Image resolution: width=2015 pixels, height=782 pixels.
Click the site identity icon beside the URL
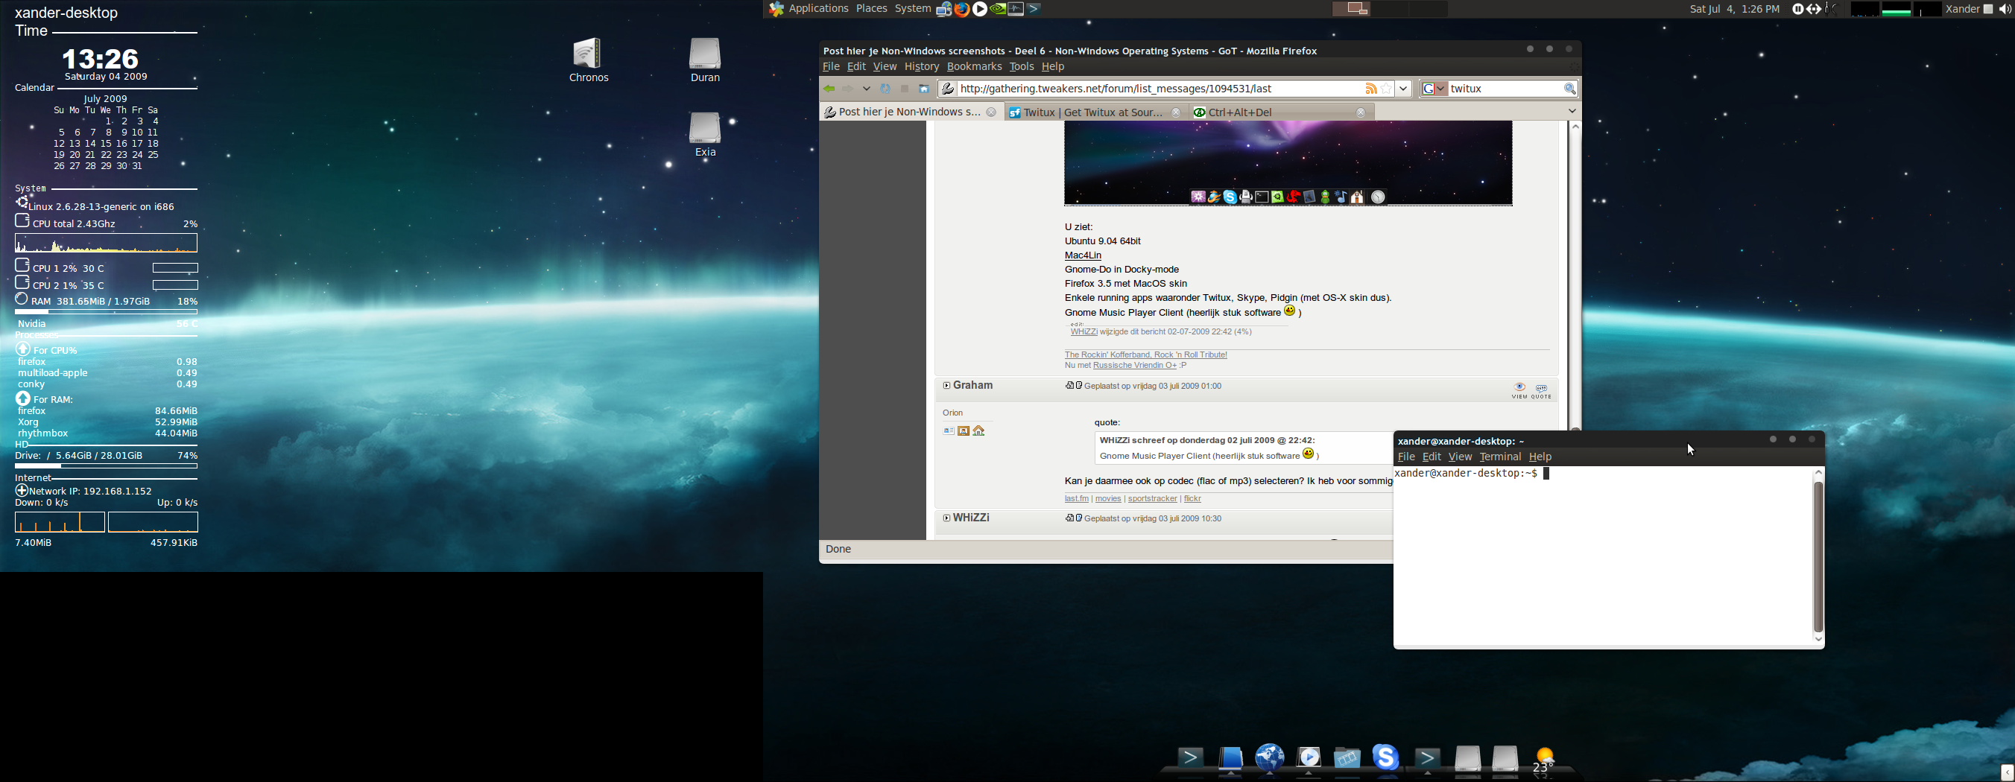coord(947,89)
